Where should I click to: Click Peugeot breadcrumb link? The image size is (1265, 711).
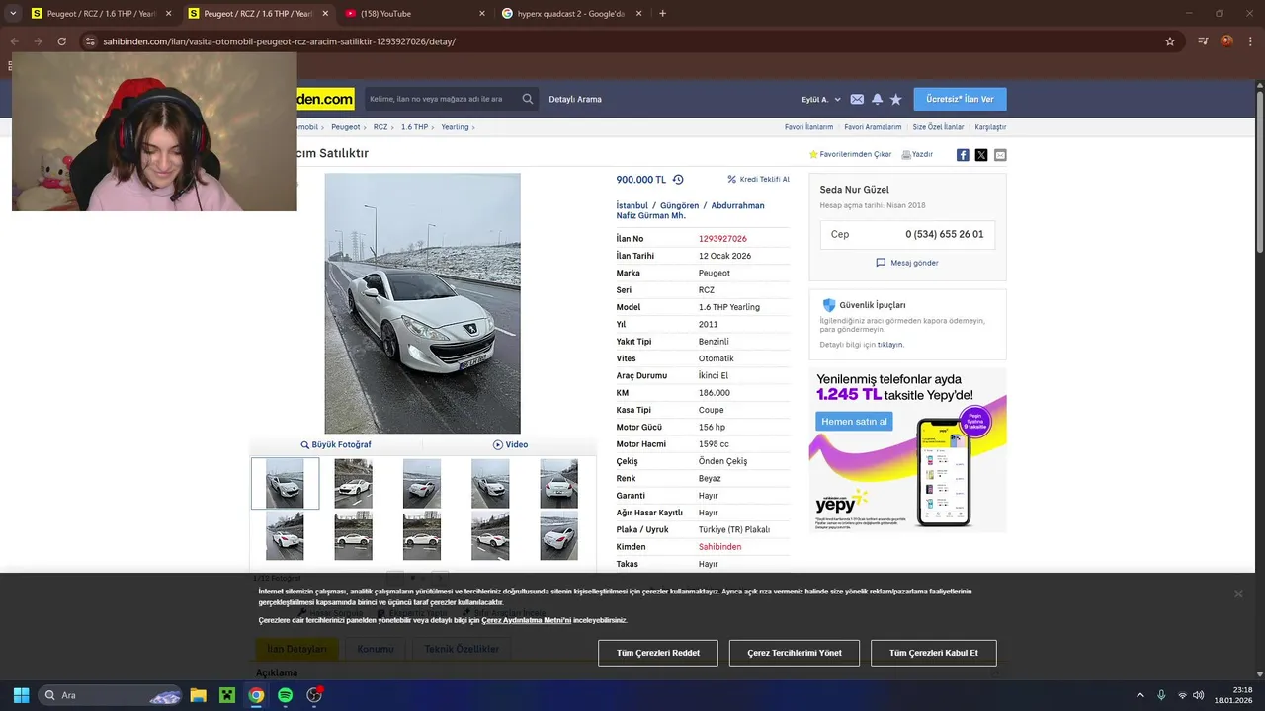click(346, 127)
